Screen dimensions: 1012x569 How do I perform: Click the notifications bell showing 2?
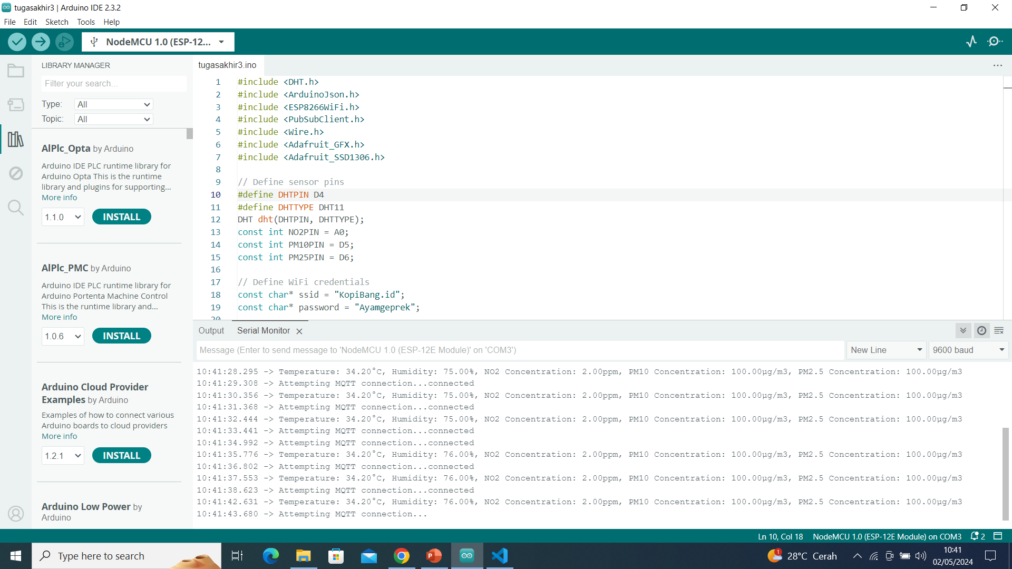[978, 536]
